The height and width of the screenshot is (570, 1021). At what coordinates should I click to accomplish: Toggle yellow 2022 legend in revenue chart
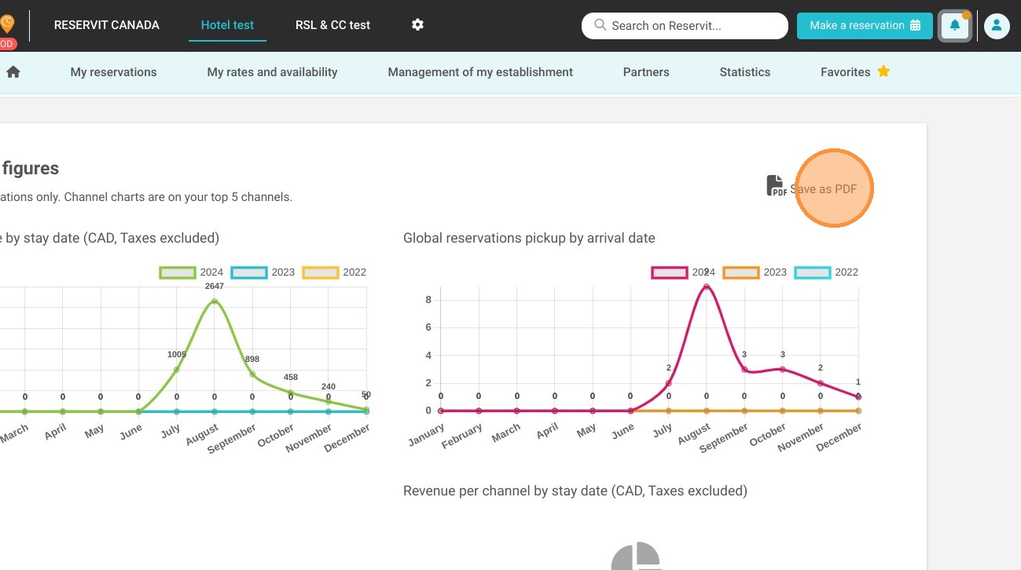pyautogui.click(x=335, y=272)
